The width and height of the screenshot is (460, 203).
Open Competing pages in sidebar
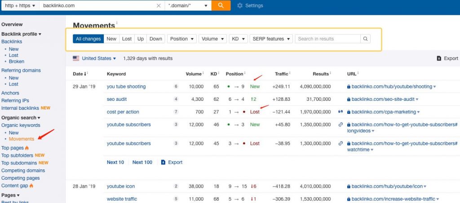point(20,178)
